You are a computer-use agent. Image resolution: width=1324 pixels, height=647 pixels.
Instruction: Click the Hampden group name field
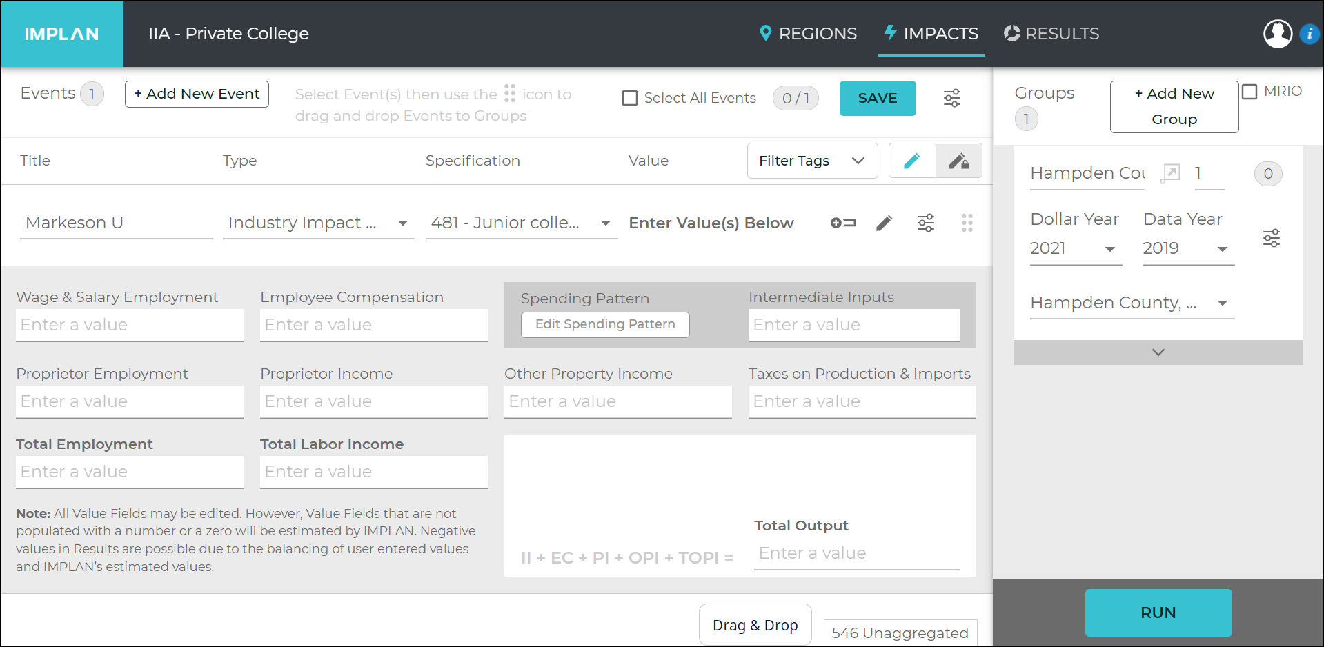[1087, 173]
